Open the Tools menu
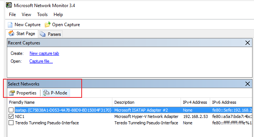The image size is (254, 137). click(x=42, y=15)
